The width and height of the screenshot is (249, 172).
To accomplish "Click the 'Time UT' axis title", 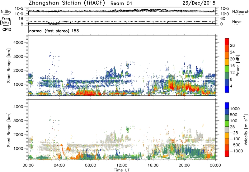I will pos(122,170).
